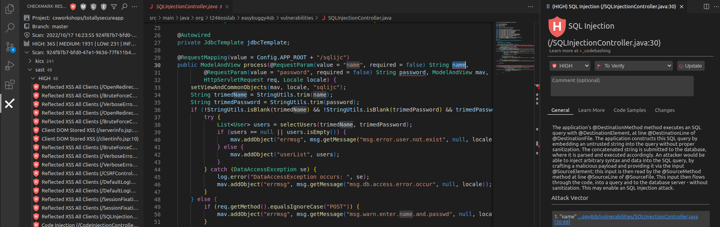Collapse the HIGH 48 group
The width and height of the screenshot is (720, 227).
tap(33, 78)
